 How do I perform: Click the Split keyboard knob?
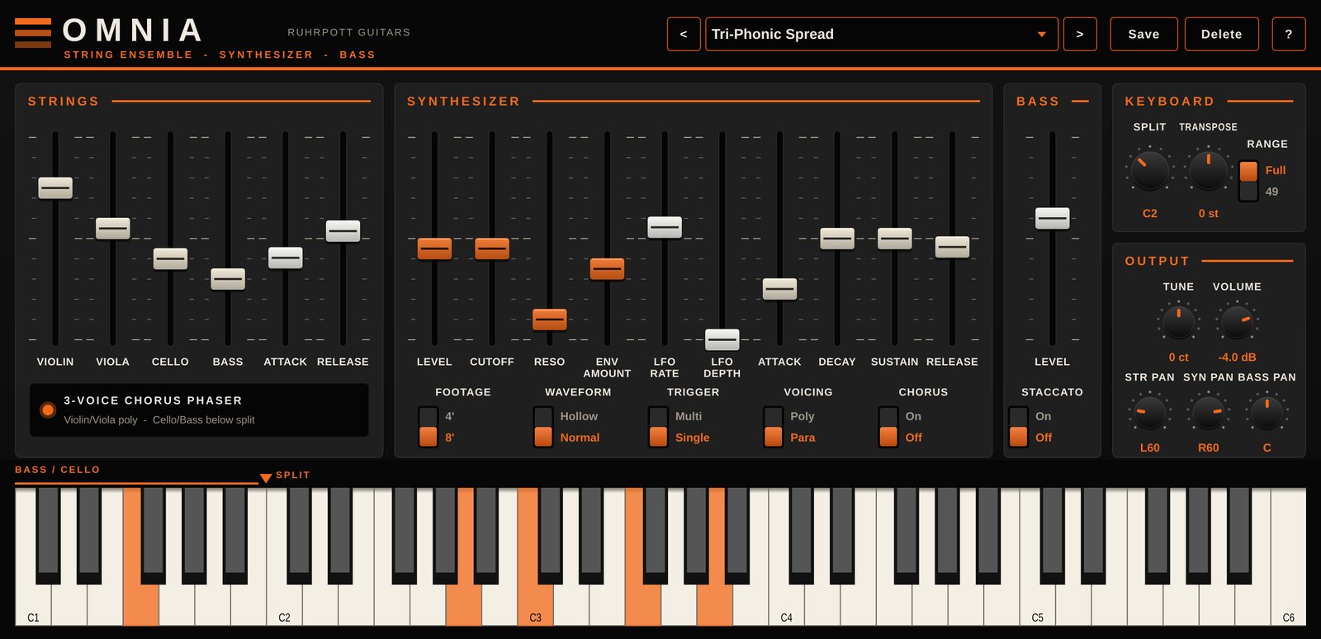1149,170
